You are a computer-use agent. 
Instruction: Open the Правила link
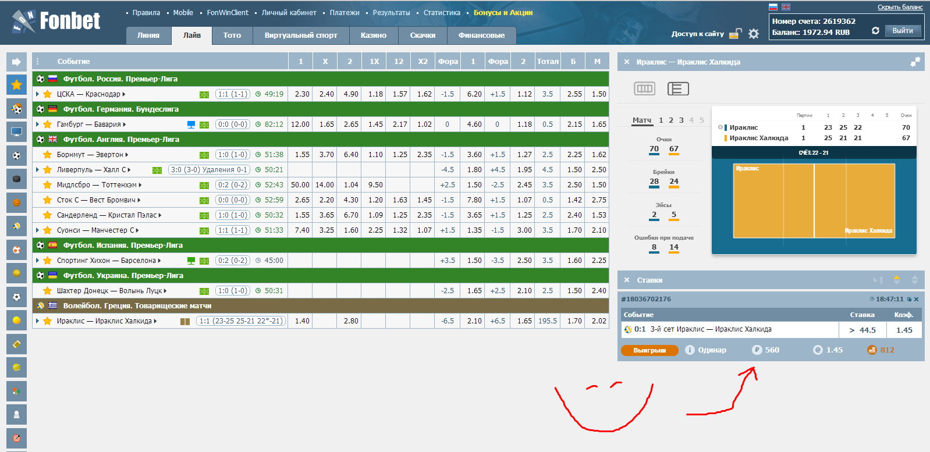146,13
